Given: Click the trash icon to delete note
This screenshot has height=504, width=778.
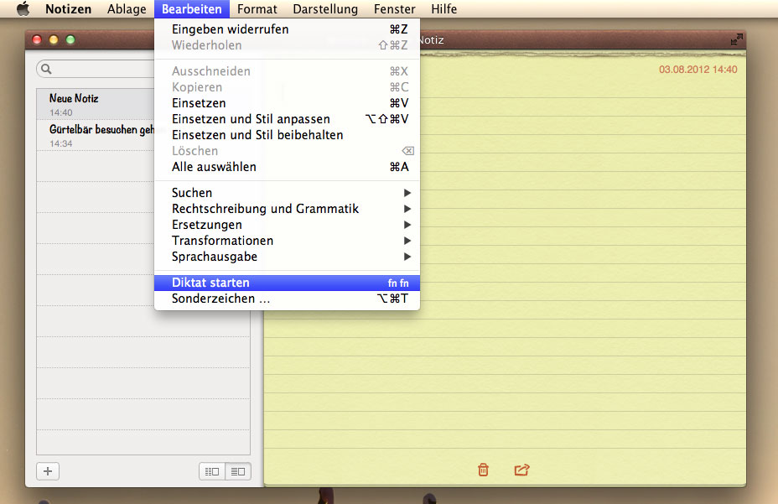Looking at the screenshot, I should pyautogui.click(x=483, y=470).
